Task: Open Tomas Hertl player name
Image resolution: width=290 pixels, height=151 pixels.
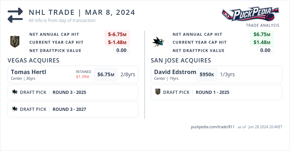Action: point(29,72)
